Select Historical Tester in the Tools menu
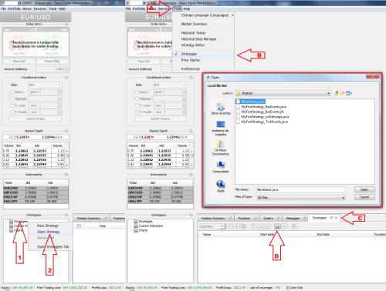Viewport: 386px width, 291px height. pos(194,33)
